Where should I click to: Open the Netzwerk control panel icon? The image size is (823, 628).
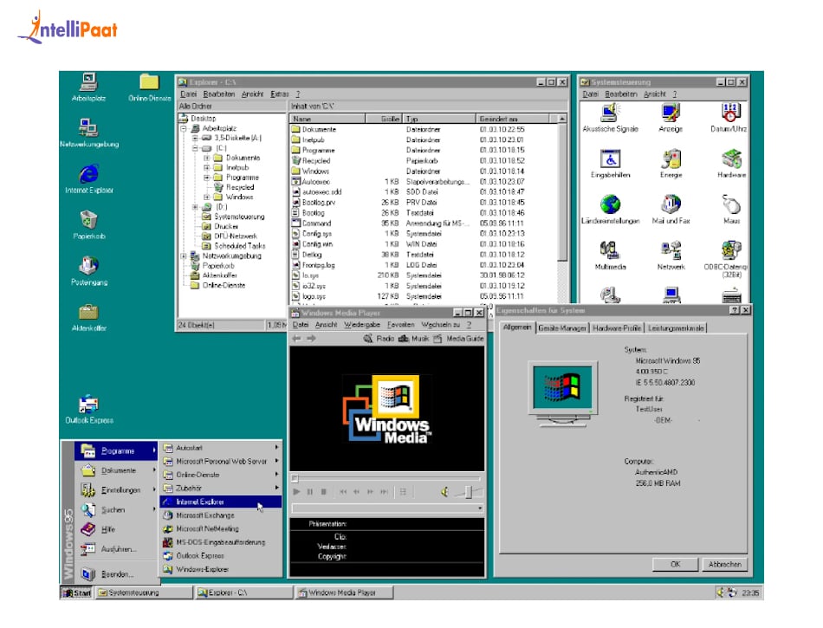tap(671, 256)
